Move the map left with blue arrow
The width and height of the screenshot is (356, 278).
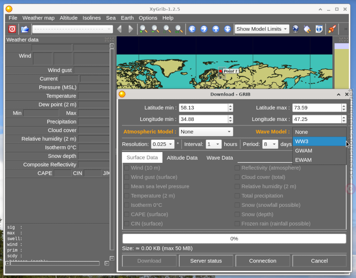(x=192, y=29)
